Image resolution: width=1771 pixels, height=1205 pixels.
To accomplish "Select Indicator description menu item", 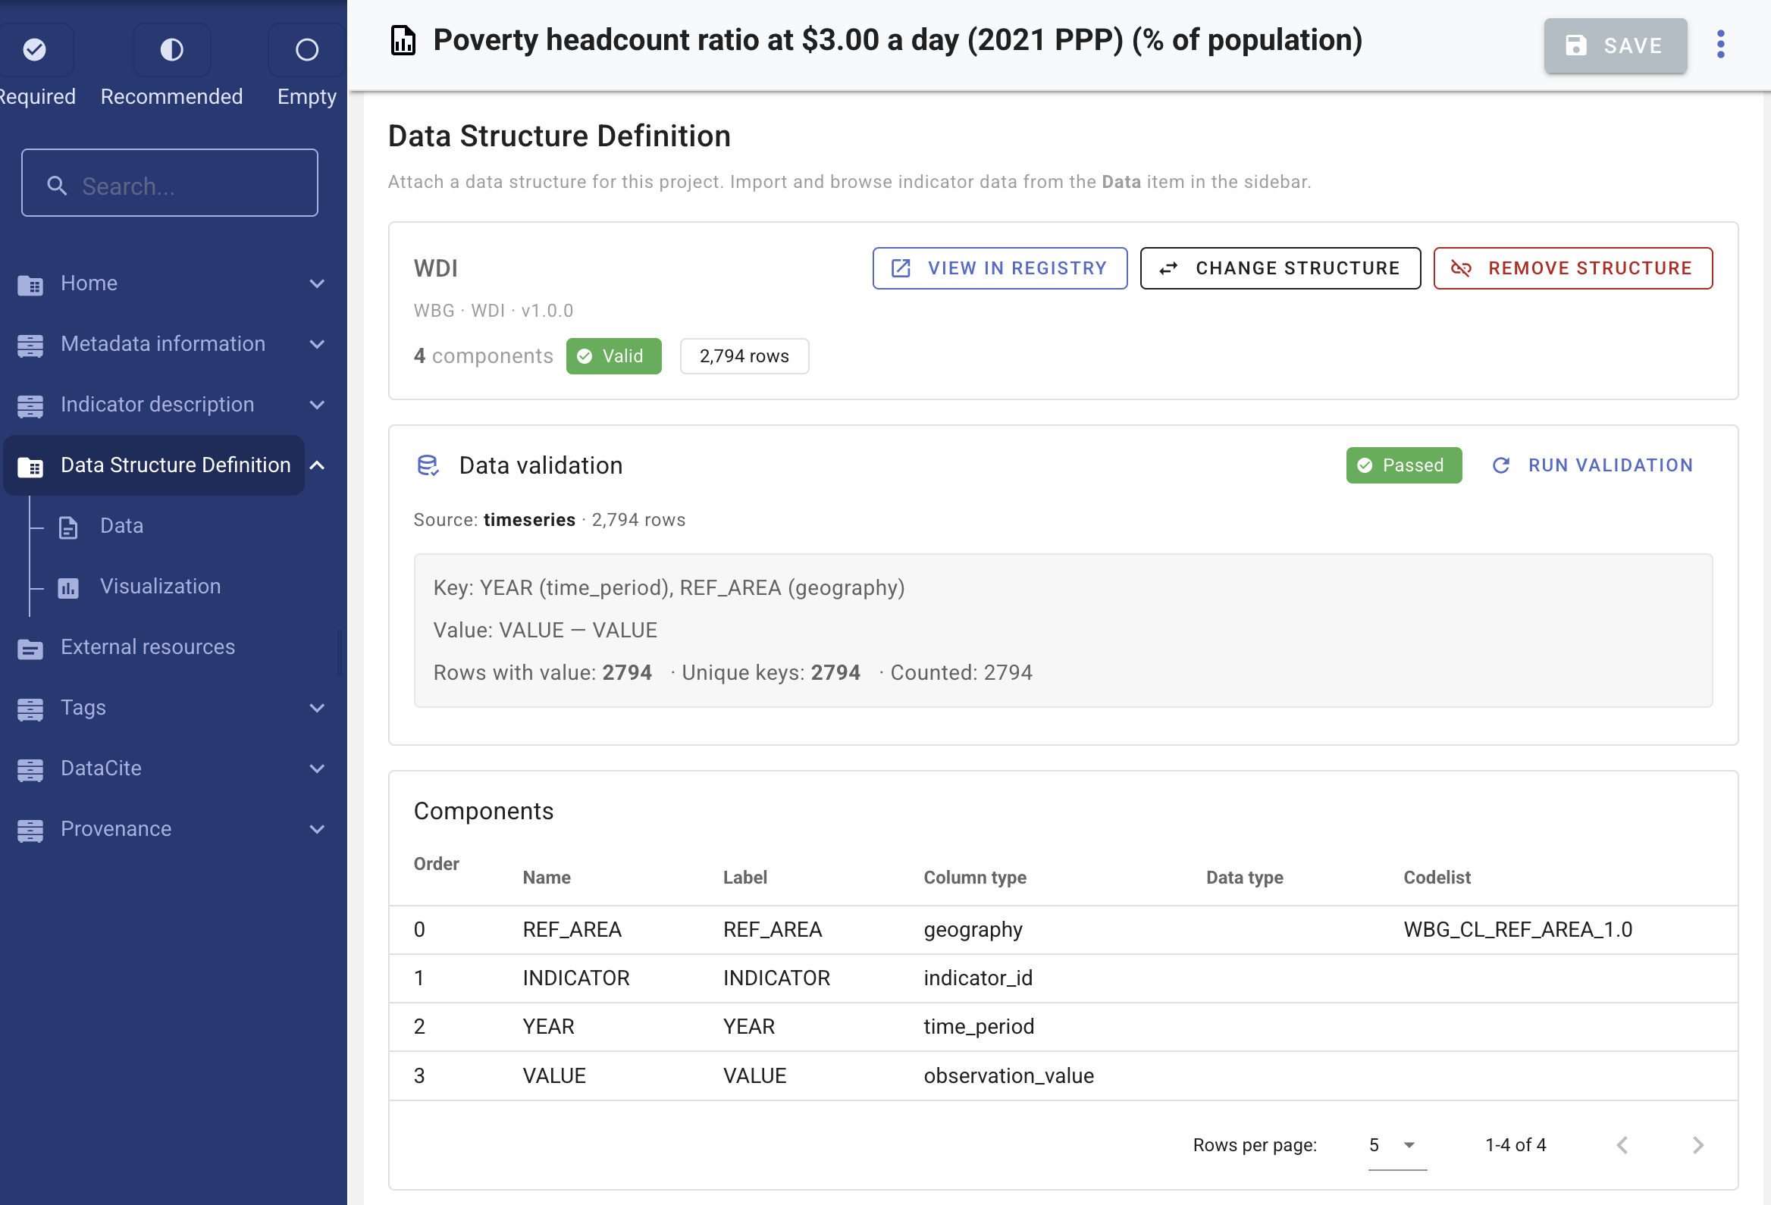I will click(x=158, y=405).
